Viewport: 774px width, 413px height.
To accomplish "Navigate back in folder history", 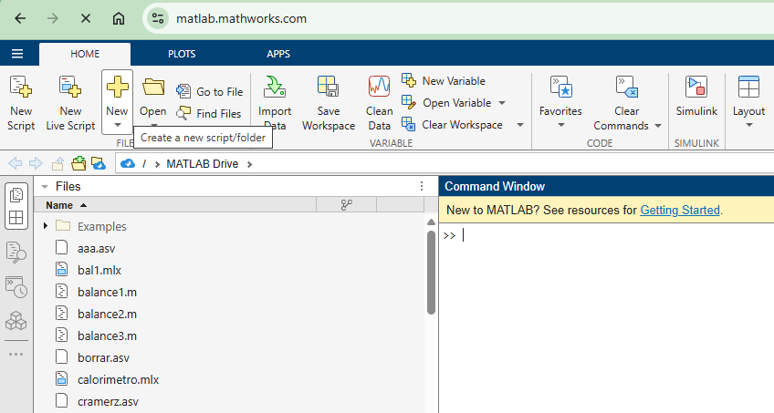I will [16, 163].
